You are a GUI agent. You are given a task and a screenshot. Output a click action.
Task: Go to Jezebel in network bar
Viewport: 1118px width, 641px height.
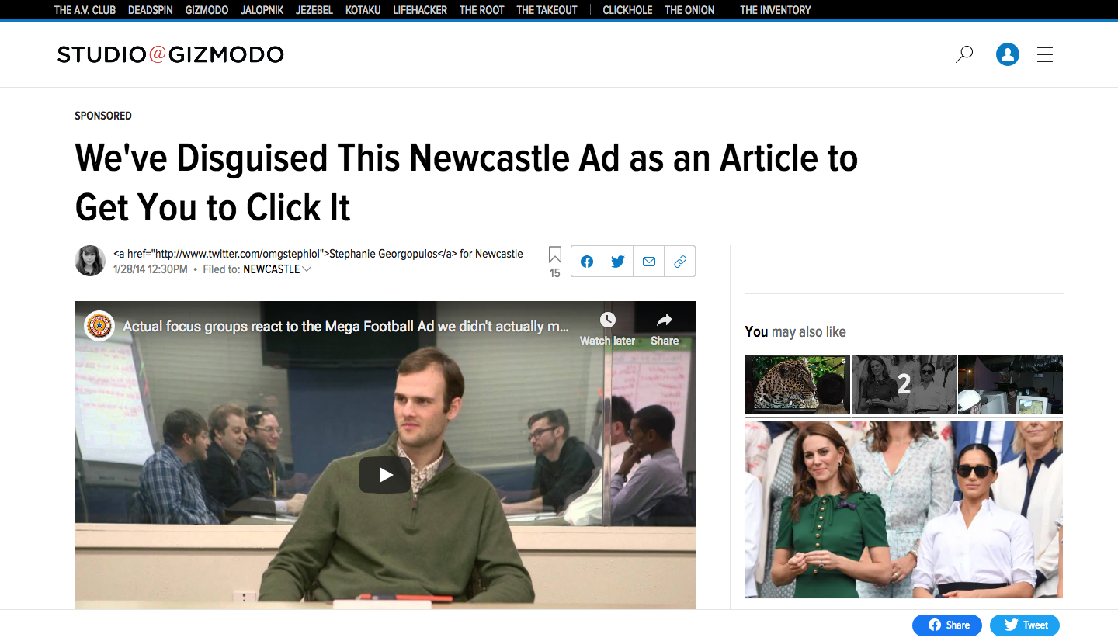pyautogui.click(x=314, y=10)
